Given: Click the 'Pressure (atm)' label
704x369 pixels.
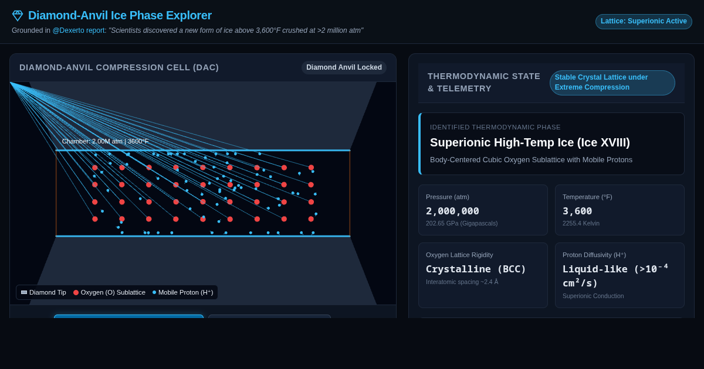Looking at the screenshot, I should tap(448, 197).
